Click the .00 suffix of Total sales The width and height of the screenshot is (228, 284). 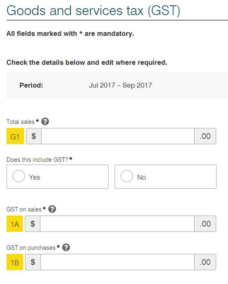click(205, 136)
